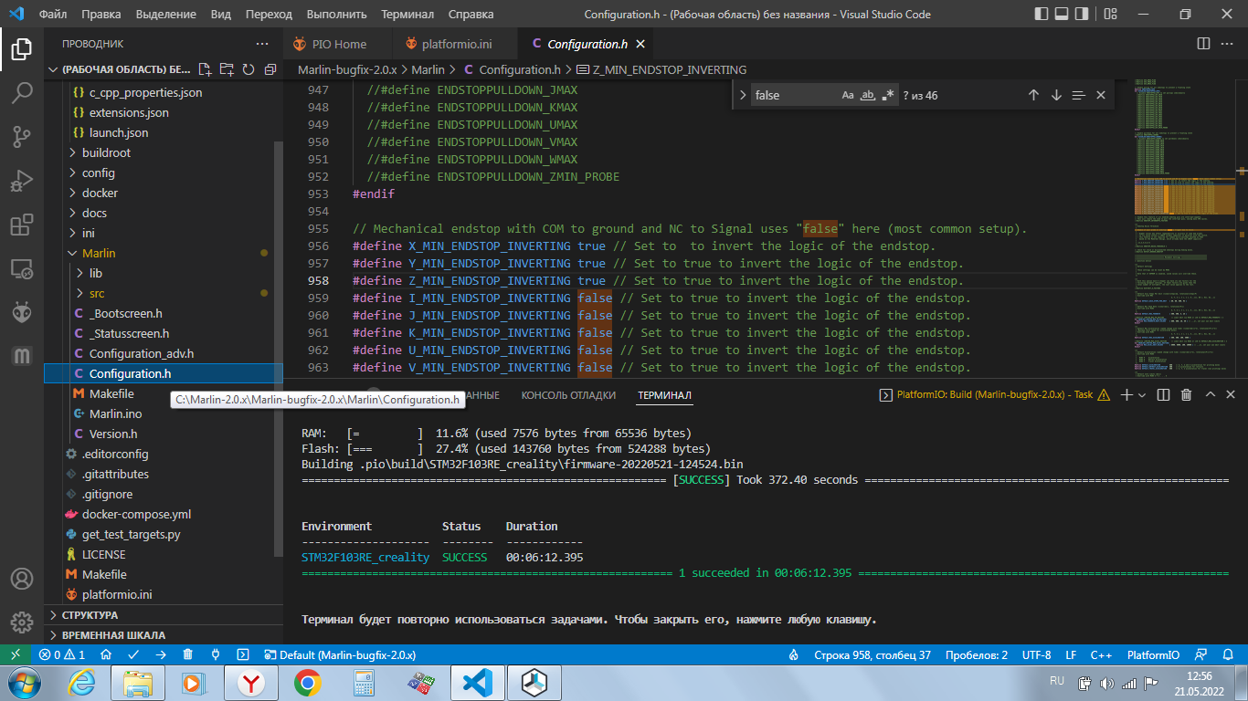Open the Extensions view in activity bar
The image size is (1248, 701).
pos(22,225)
